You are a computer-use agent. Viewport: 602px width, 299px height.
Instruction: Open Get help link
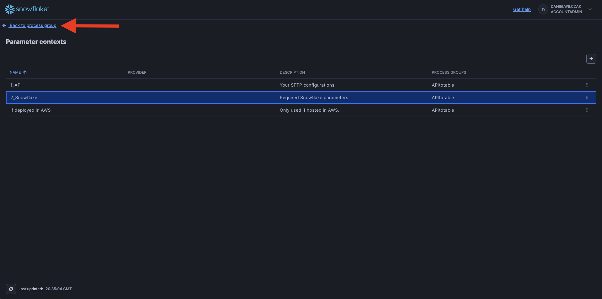522,9
